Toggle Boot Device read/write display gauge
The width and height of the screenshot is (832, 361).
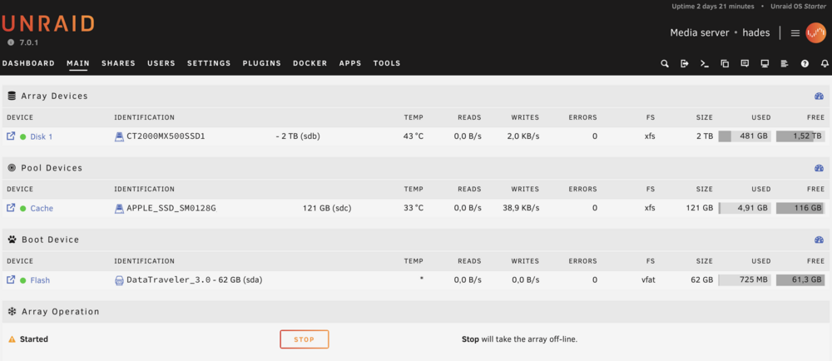click(x=819, y=240)
